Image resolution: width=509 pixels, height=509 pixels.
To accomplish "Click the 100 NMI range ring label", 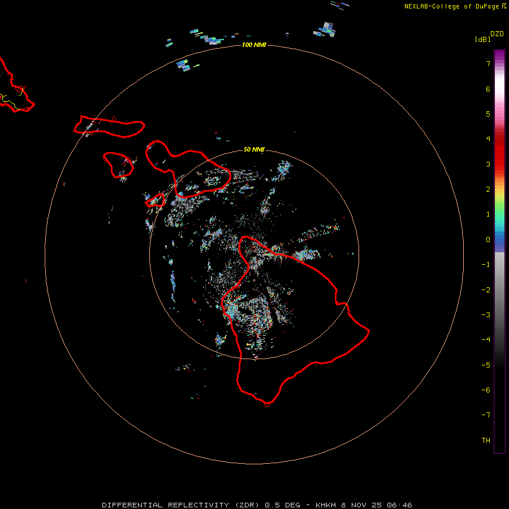I will point(254,45).
